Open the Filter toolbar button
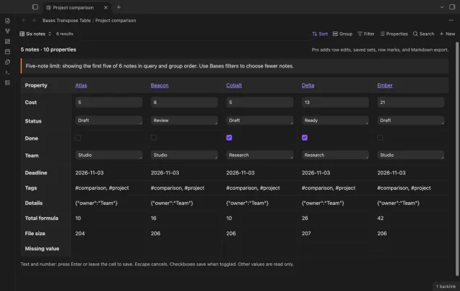460x291 pixels. click(x=366, y=34)
